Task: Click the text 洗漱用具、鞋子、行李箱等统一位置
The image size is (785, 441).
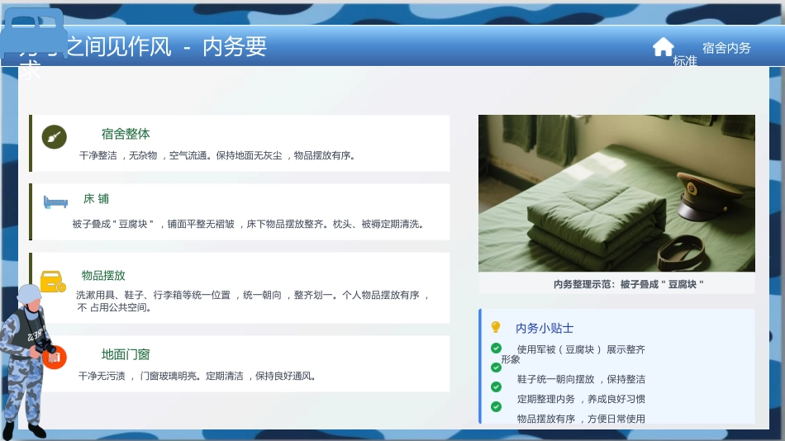Action: pyautogui.click(x=153, y=295)
